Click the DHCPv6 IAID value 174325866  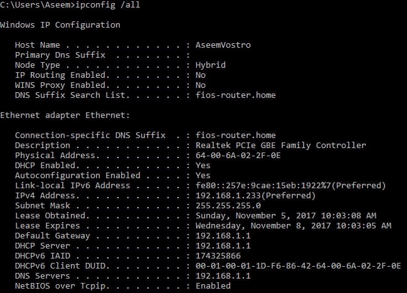[218, 256]
